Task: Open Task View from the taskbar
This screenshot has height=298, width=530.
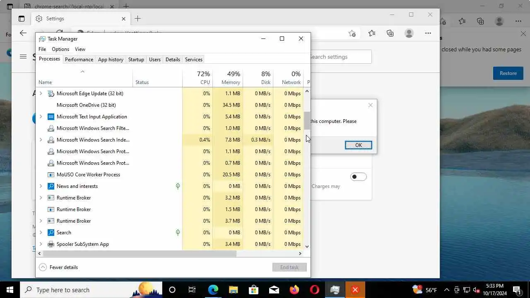Action: (x=192, y=290)
